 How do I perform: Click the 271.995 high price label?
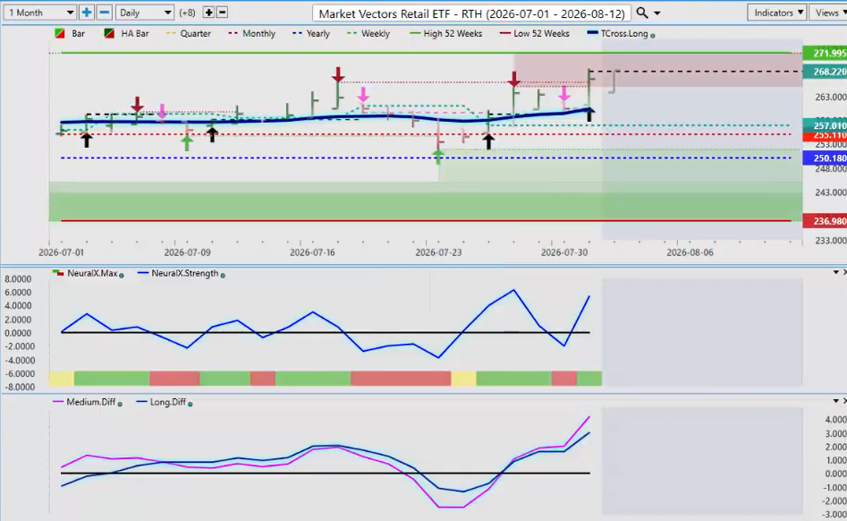[x=825, y=53]
